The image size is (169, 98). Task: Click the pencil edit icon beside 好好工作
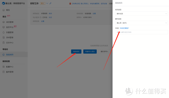pos(50,3)
